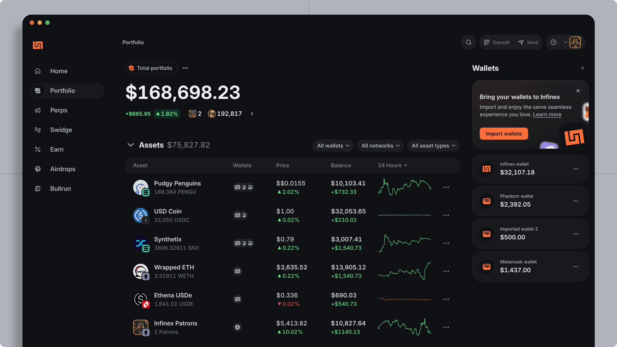Dismiss the Bring your wallets banner
Screen dimensions: 617x347
coord(578,91)
